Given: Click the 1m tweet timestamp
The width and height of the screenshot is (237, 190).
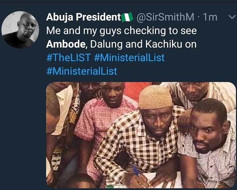Looking at the screenshot, I should click(210, 17).
